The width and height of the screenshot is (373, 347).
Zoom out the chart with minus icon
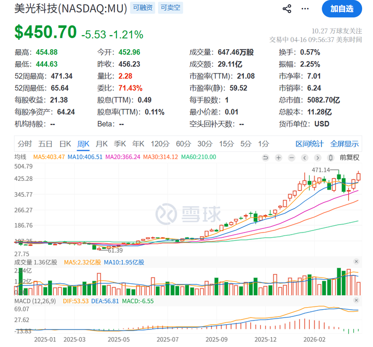point(292,157)
